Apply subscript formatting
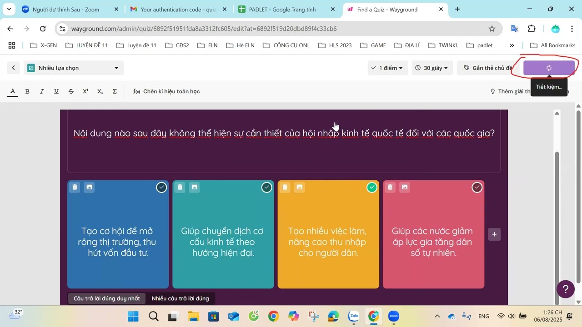The width and height of the screenshot is (582, 327). pyautogui.click(x=100, y=91)
